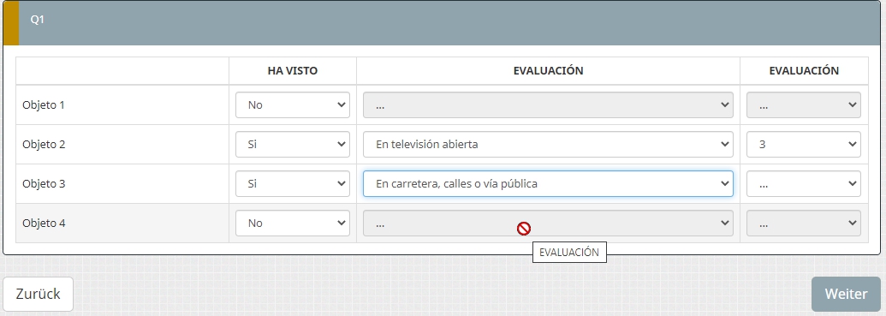Screen dimensions: 886x316
Task: Open the 'En televisión abierta' dropdown
Action: pos(548,145)
